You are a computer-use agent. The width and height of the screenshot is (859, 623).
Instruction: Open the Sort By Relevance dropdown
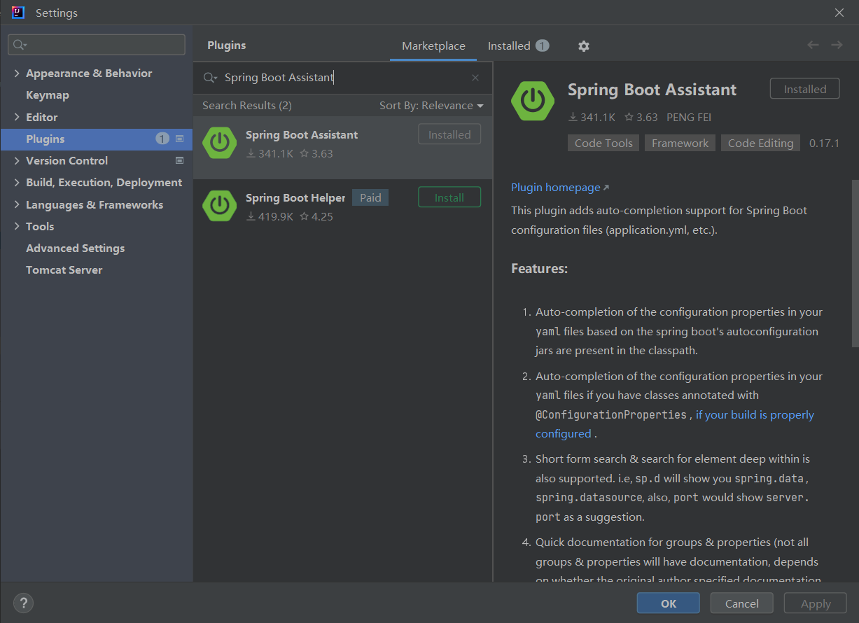pos(431,106)
